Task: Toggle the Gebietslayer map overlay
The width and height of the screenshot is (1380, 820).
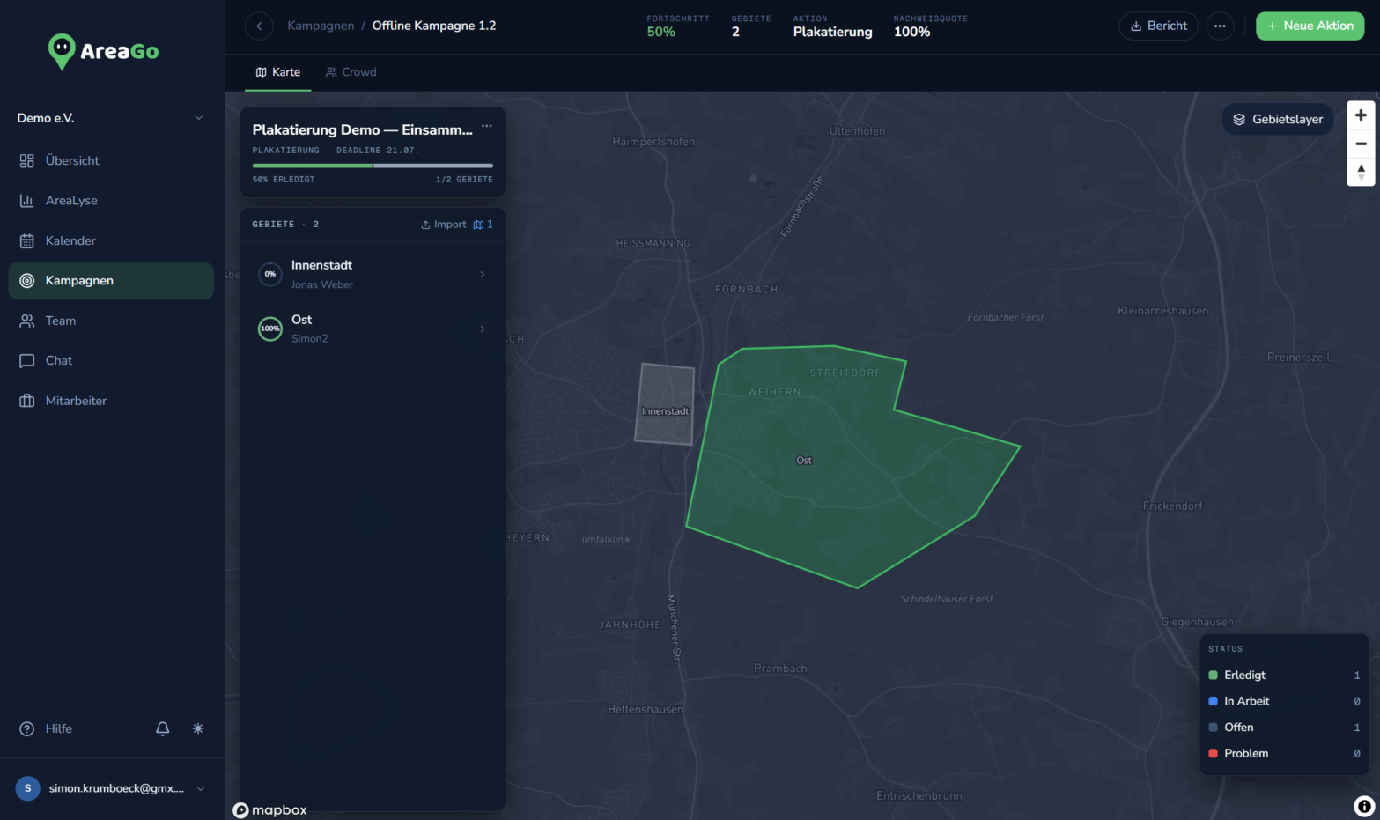Action: tap(1278, 119)
